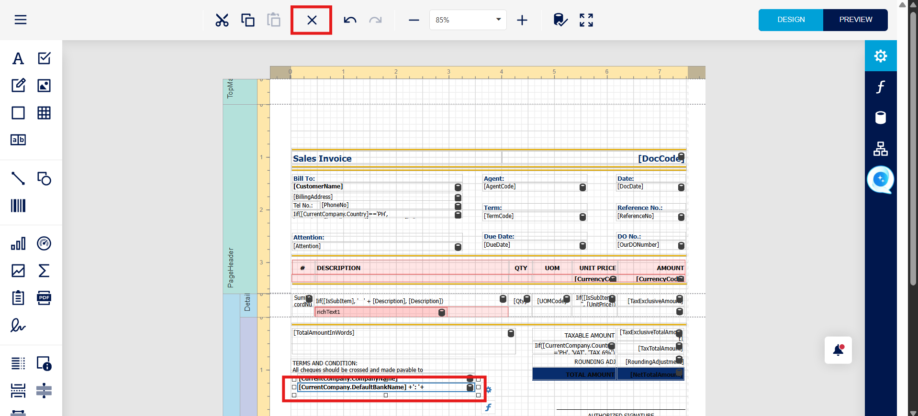
Task: Select the Picture Box tool
Action: pyautogui.click(x=44, y=86)
